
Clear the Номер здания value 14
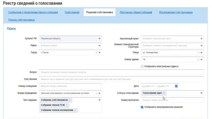coord(198,59)
